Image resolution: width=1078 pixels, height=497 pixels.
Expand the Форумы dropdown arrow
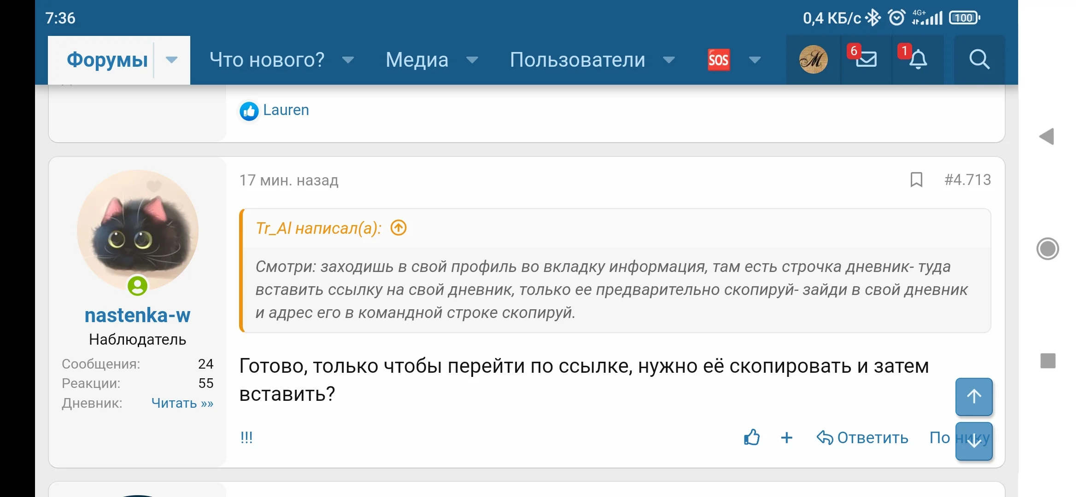[x=171, y=60]
